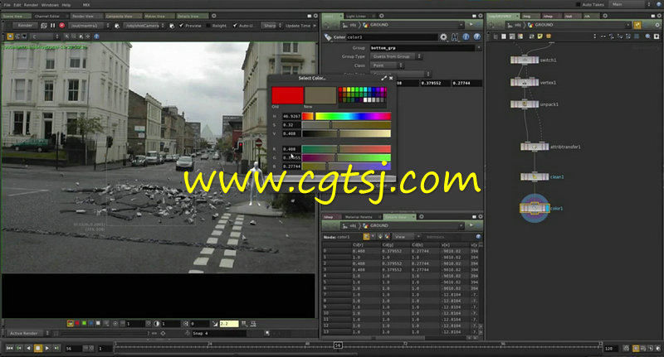664x357 pixels.
Task: Click the eyedropper icon in Select Color dialog
Action: (383, 78)
